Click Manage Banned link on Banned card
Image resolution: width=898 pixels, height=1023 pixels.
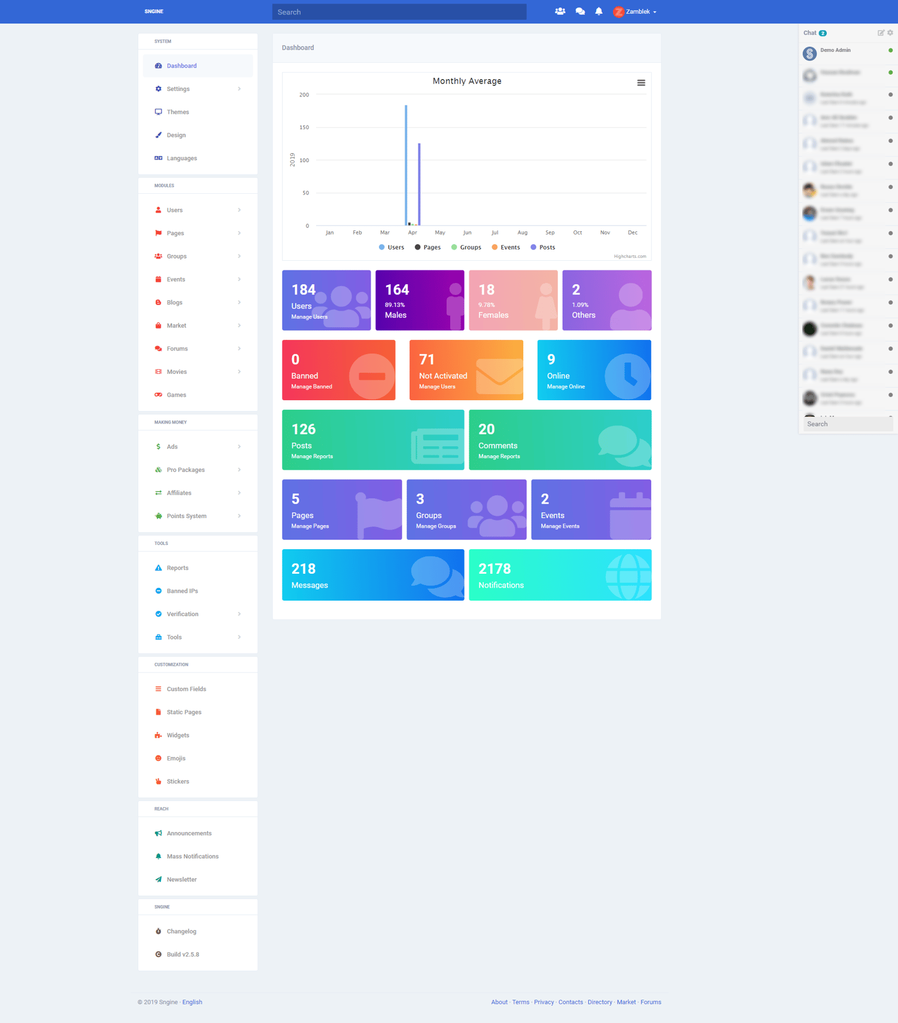[311, 386]
